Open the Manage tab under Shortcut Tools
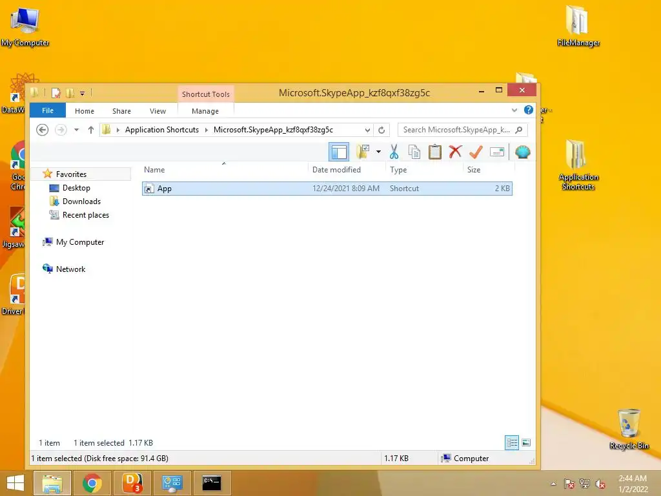 click(205, 111)
